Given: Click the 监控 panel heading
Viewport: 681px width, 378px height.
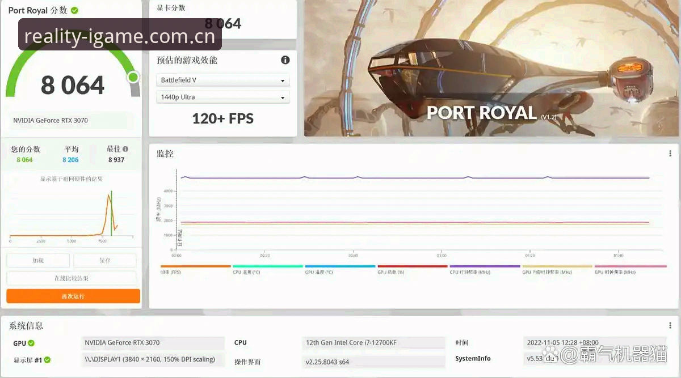Looking at the screenshot, I should [165, 154].
